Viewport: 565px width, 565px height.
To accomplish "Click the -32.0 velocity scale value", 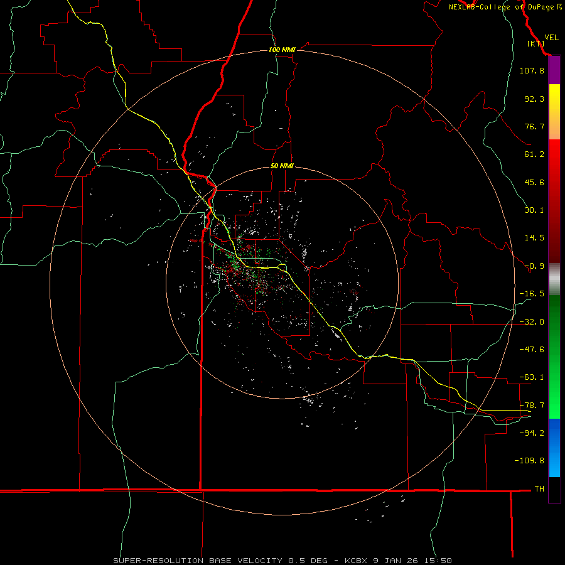I will (x=532, y=322).
